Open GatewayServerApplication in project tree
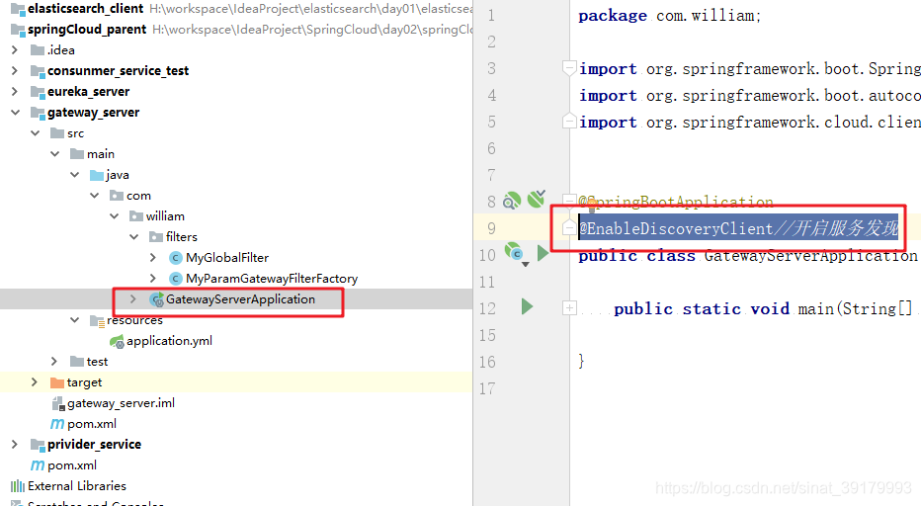Image resolution: width=921 pixels, height=506 pixels. 240,299
